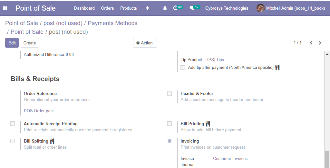Go to previous record arrow
Viewport: 330px width, 168px height.
(311, 43)
